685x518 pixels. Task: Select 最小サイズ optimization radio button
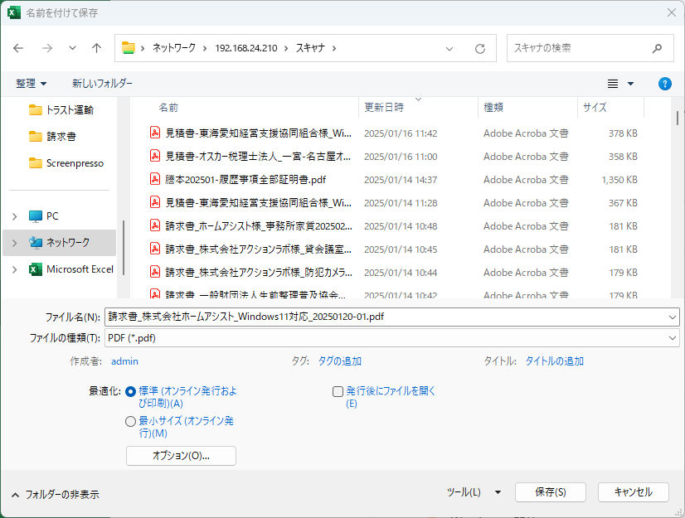click(131, 422)
